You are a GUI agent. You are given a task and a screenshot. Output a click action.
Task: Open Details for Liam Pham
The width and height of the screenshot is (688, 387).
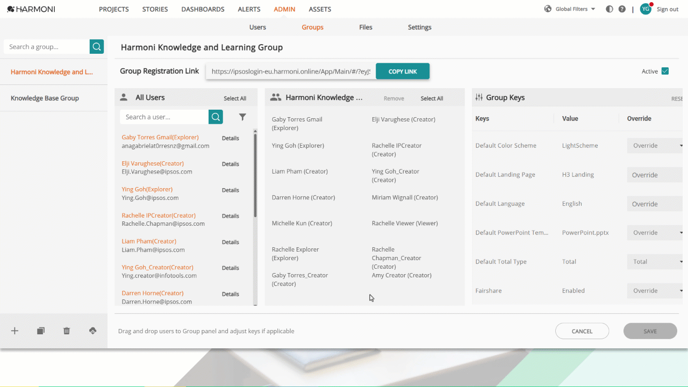[231, 242]
